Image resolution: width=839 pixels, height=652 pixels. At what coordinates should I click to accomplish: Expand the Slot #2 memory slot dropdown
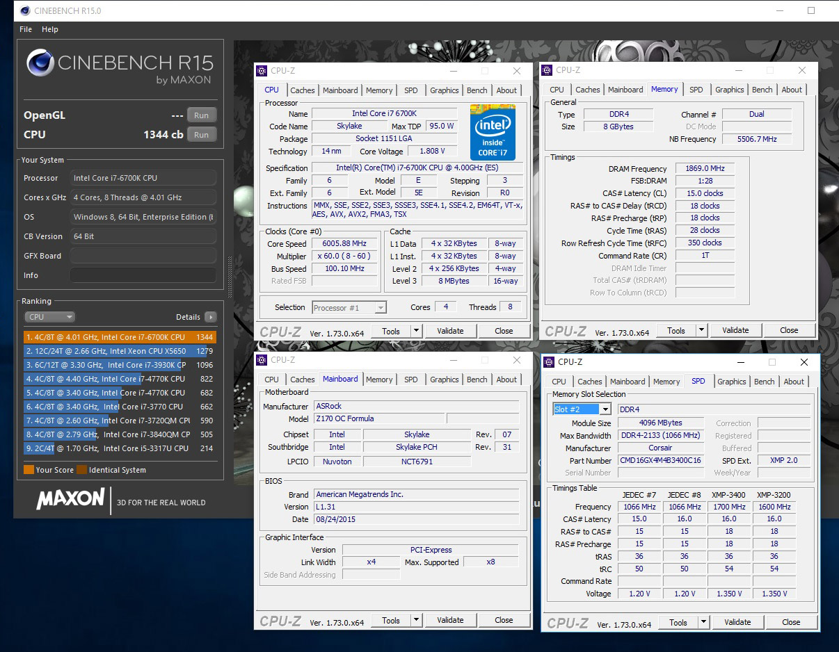(x=605, y=409)
